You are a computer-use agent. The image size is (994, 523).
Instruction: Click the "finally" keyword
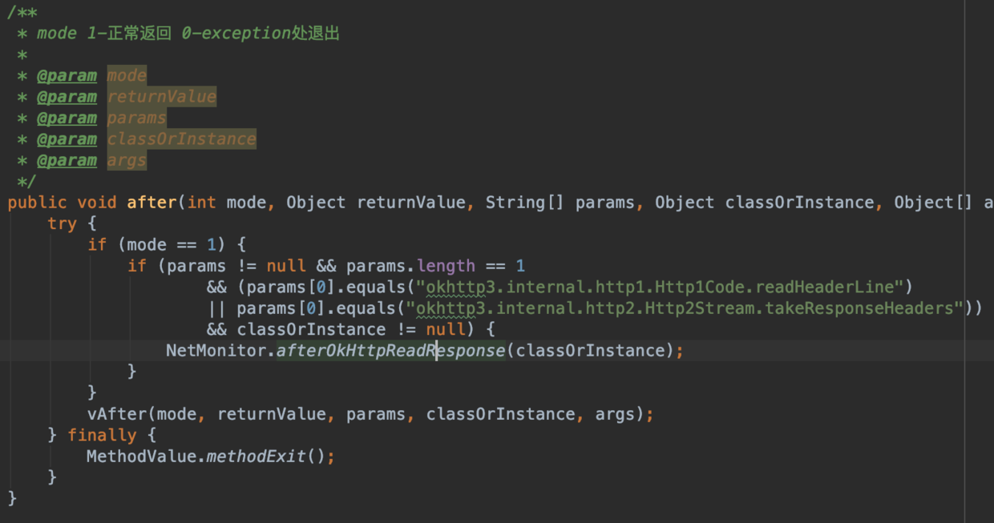click(x=102, y=436)
